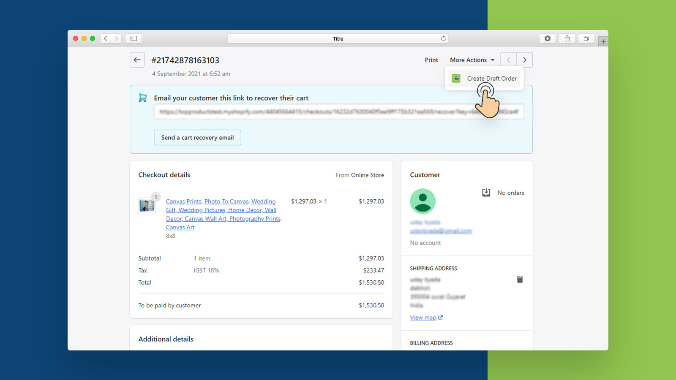Go to previous checkout with chevron
676x380 pixels.
pos(509,60)
